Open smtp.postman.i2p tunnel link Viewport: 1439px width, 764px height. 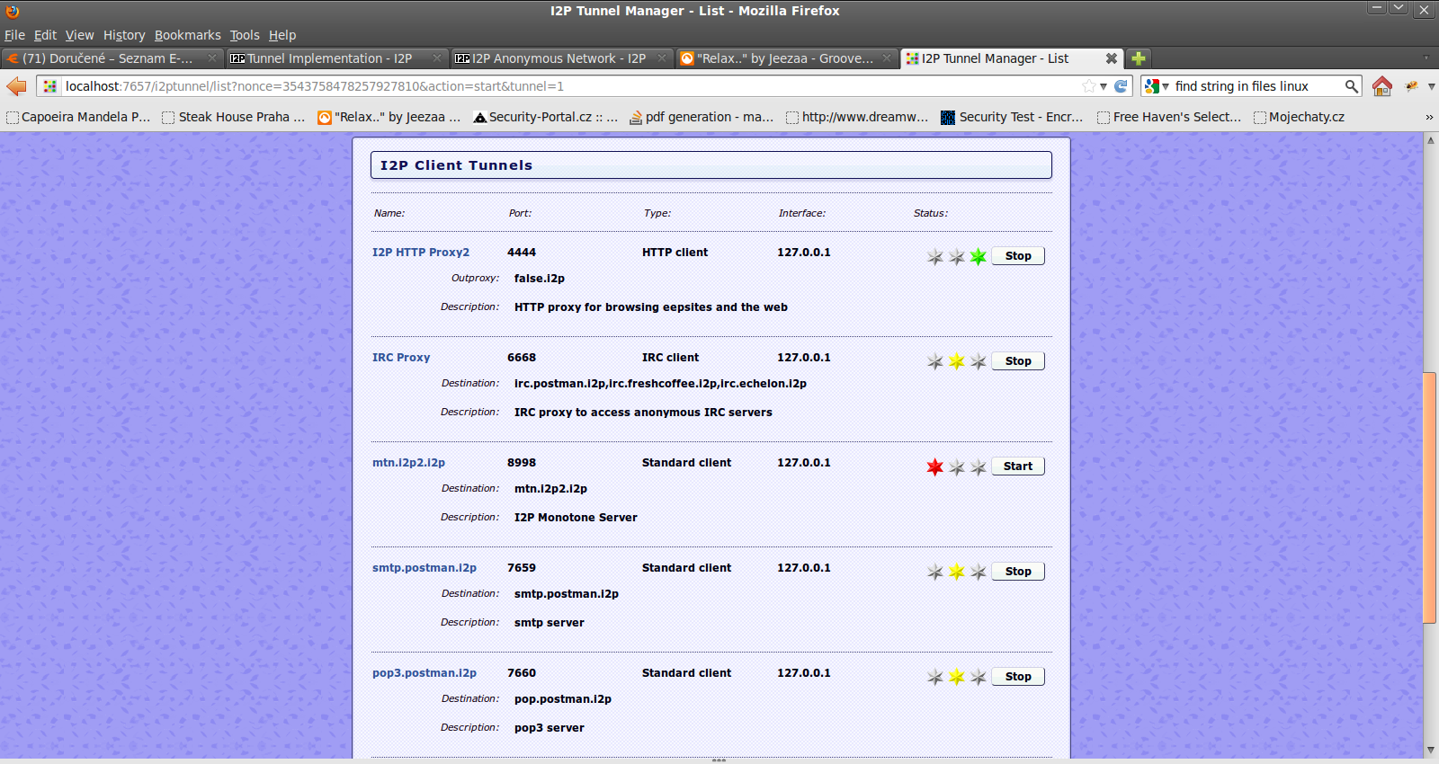point(425,568)
